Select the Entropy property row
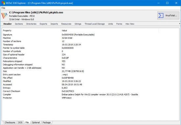This screenshot has height=125, width=181. tap(91, 88)
